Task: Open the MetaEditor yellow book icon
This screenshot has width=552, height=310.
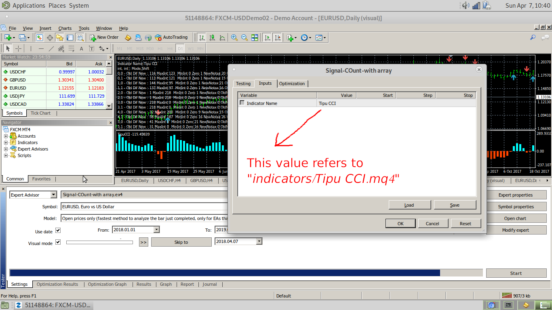Action: 128,38
